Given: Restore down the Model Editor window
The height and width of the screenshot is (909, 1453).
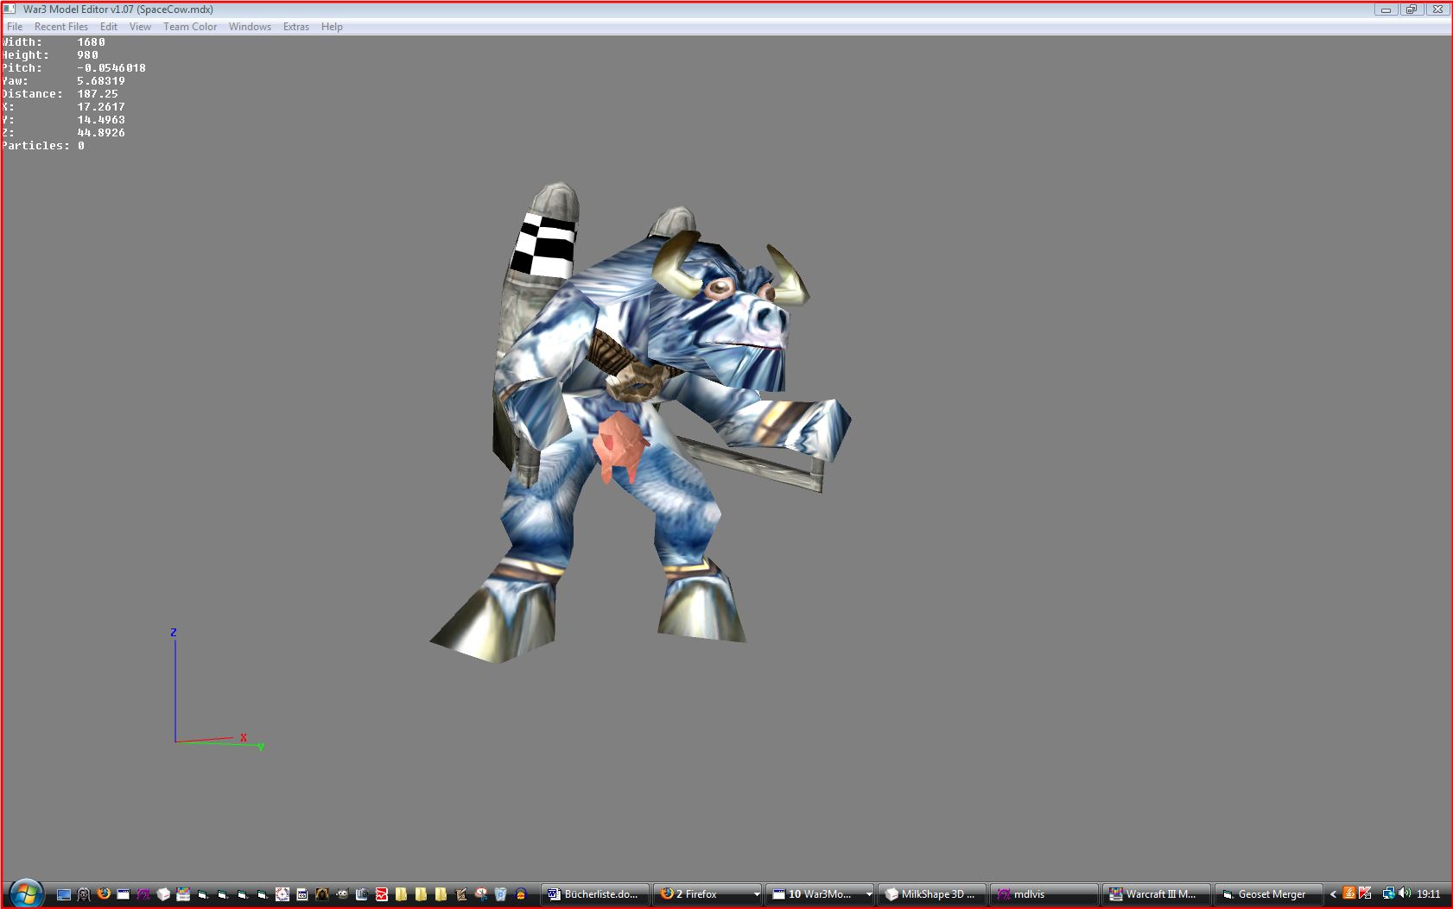Looking at the screenshot, I should [x=1412, y=9].
